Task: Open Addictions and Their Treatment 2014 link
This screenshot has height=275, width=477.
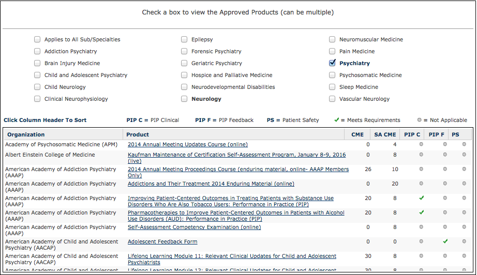Action: click(x=211, y=184)
